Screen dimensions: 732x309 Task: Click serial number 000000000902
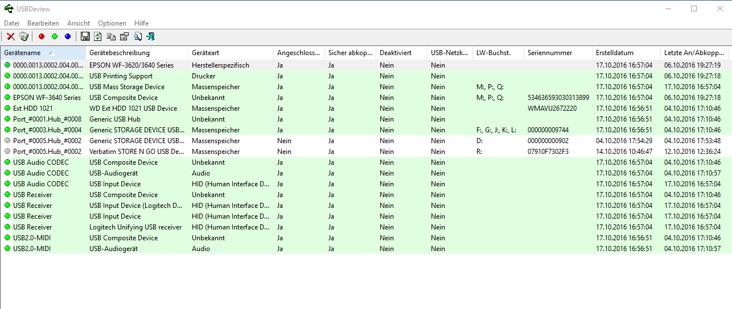pyautogui.click(x=548, y=141)
